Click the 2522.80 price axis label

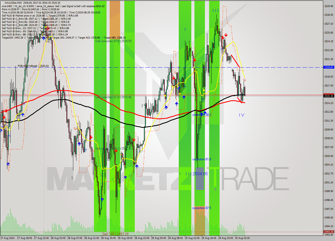328,50
